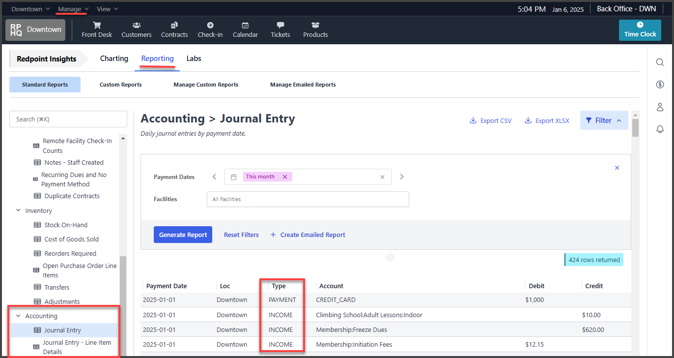Click Generate Report button
Viewport: 674px width, 358px height.
(183, 235)
